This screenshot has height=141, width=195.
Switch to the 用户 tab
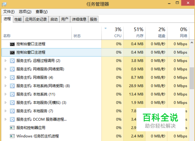tap(65, 19)
